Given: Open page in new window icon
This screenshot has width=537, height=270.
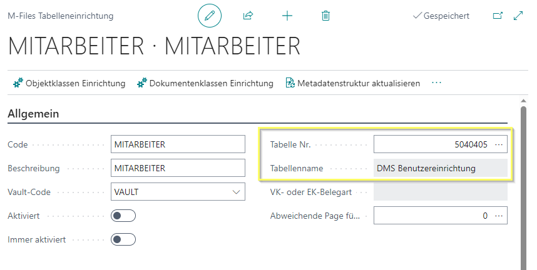Looking at the screenshot, I should coord(498,16).
